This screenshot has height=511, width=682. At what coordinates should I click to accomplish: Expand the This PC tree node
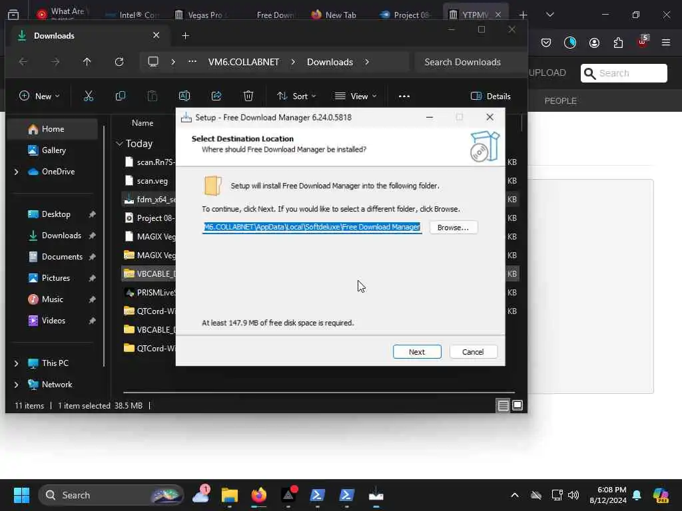point(17,363)
